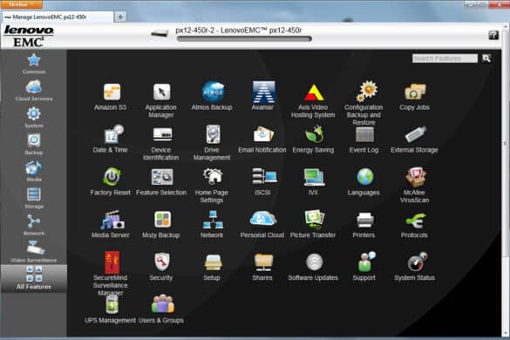Click the device storage usage bar
The width and height of the screenshot is (510, 340).
244,39
